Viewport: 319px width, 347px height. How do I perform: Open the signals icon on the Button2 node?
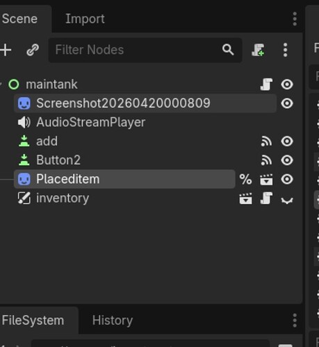[x=266, y=160]
